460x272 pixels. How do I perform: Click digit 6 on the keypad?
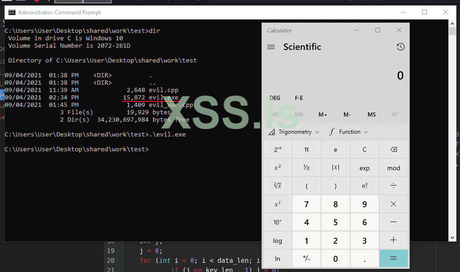point(364,222)
